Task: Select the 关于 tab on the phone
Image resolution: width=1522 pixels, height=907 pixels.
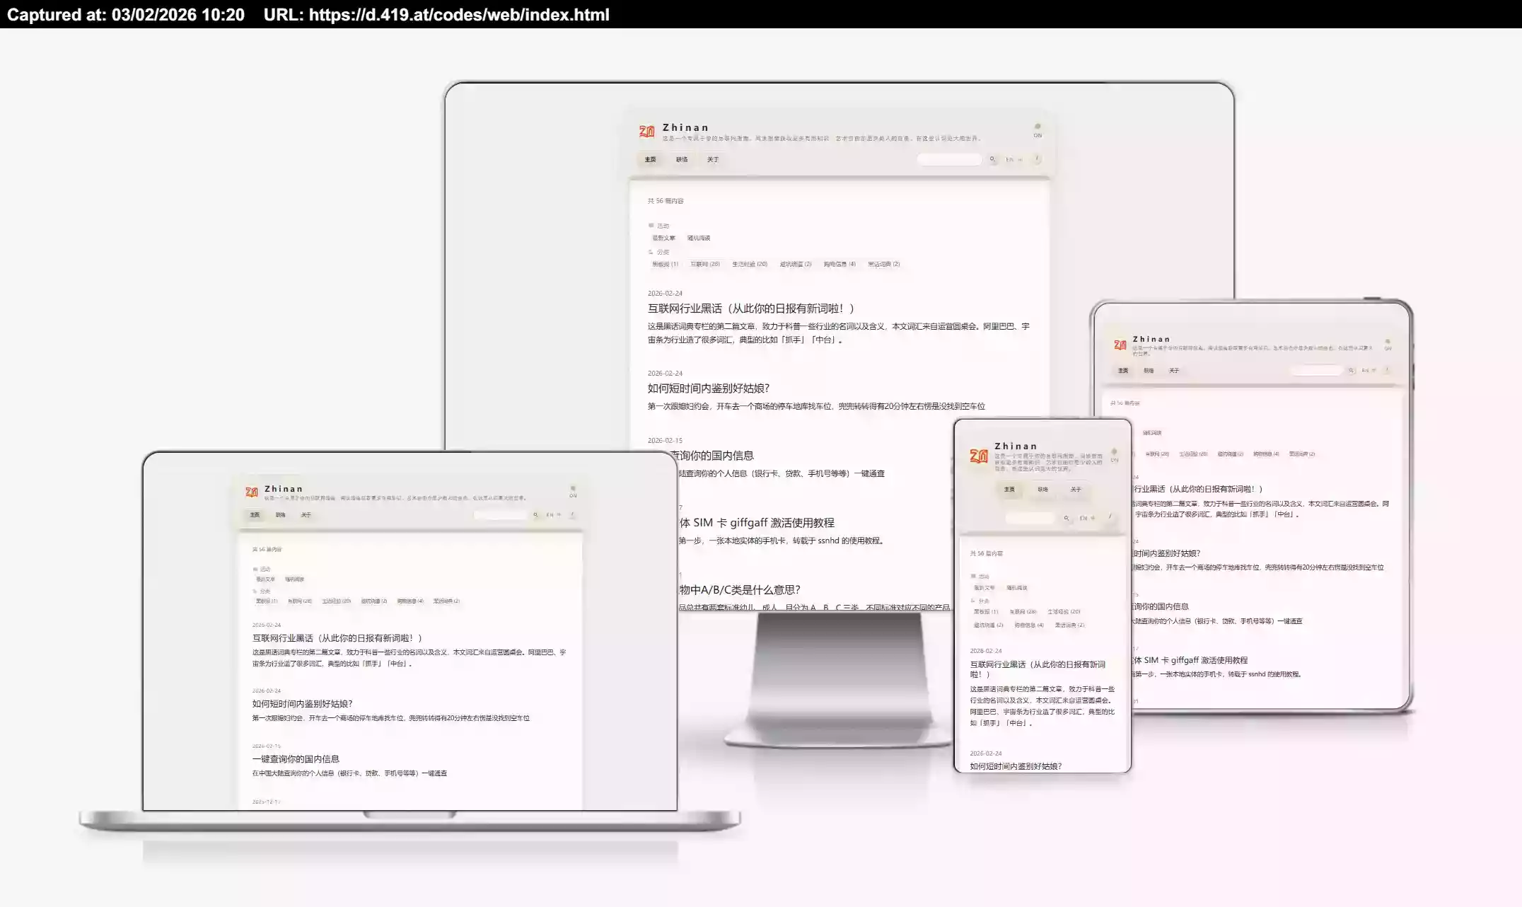Action: 1076,489
